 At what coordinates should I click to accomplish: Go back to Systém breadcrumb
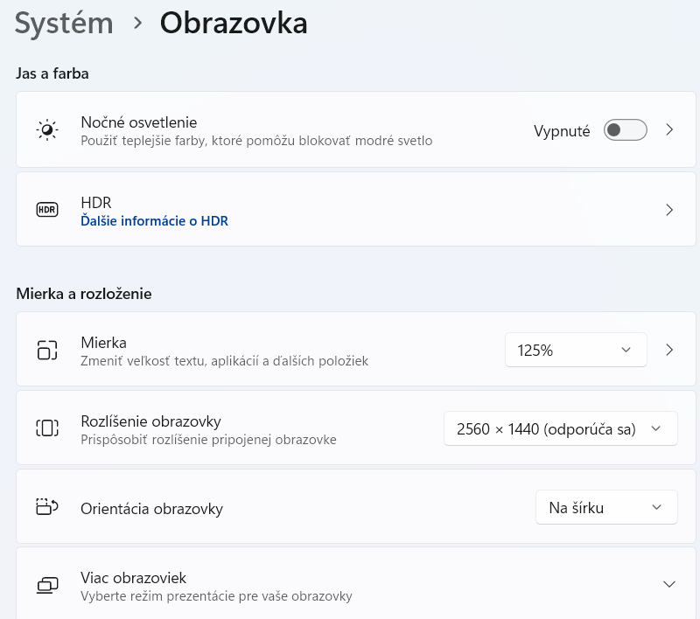[64, 24]
